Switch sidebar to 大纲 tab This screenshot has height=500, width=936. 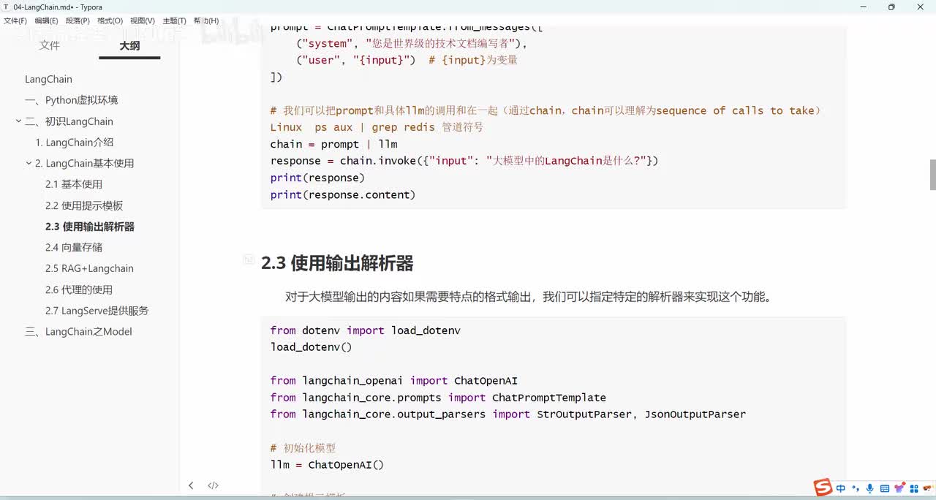pyautogui.click(x=129, y=45)
